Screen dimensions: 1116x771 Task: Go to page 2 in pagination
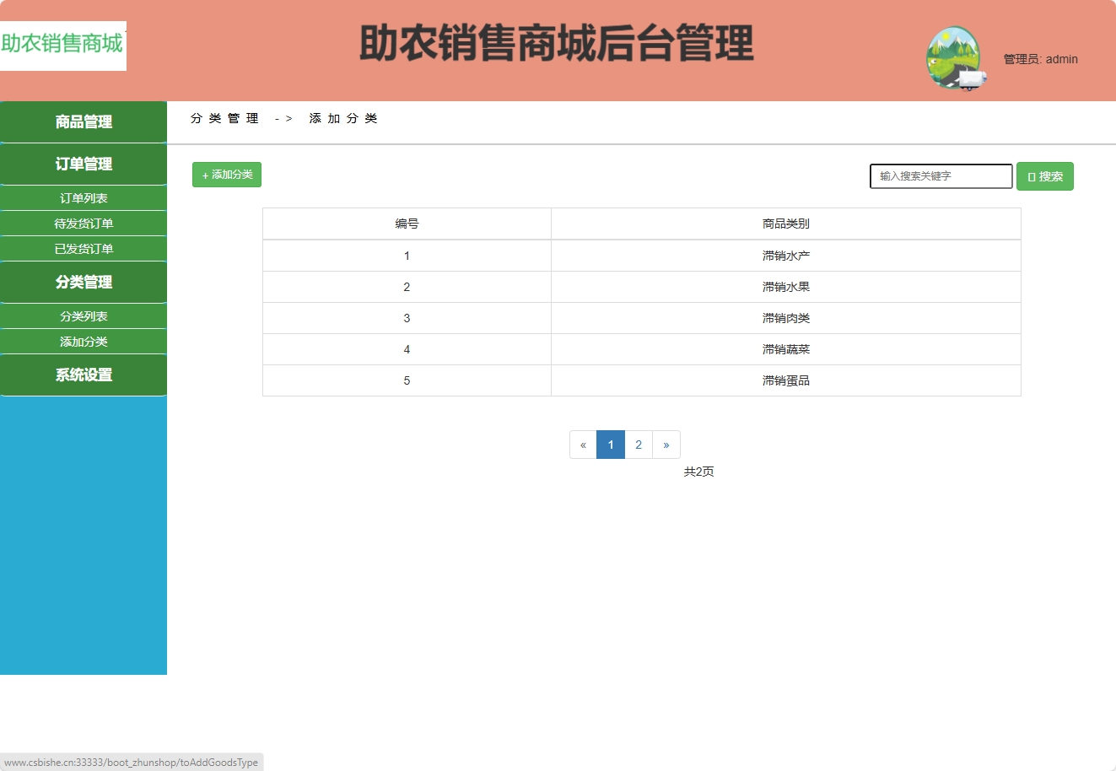coord(639,445)
